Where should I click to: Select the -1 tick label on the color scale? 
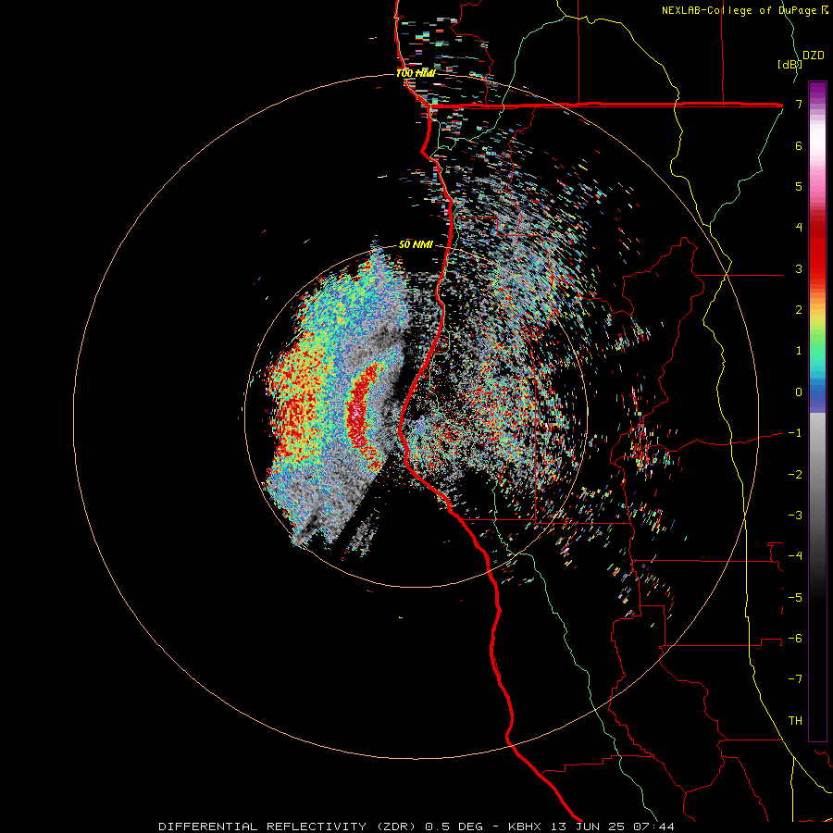coord(795,433)
